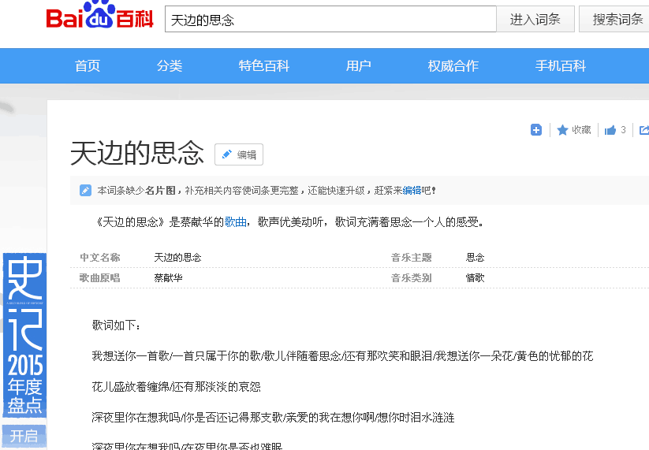
Task: Follow the 歌曲 hyperlink in the summary
Action: coord(236,222)
